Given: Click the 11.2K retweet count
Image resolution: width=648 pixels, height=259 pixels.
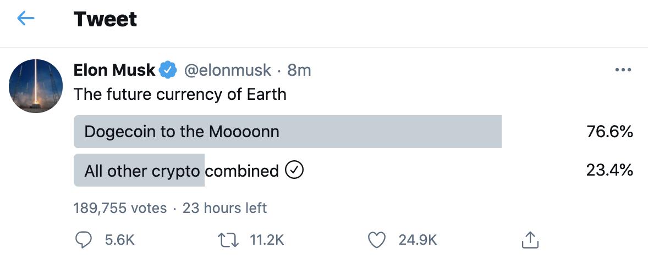Looking at the screenshot, I should click(x=266, y=240).
